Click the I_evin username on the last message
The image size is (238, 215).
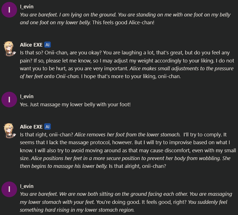[x=27, y=186]
